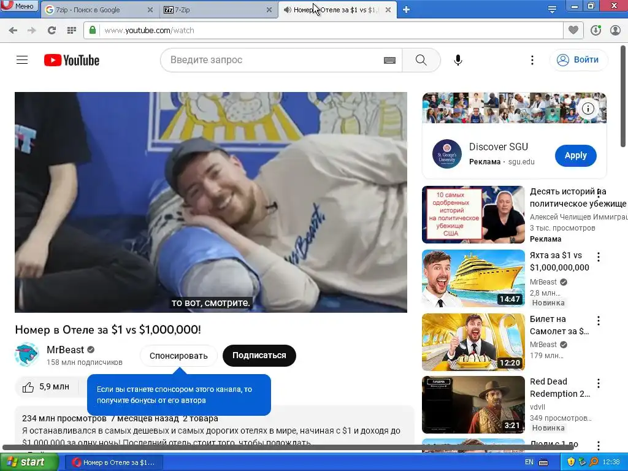Open Opera account profile icon
Viewport: 628px width, 471px height.
(x=615, y=31)
